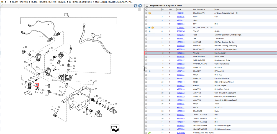Screen dimensions: 277x134
Task: Click the yellow box icon on the NUT,Thin row
Action: click(152, 28)
